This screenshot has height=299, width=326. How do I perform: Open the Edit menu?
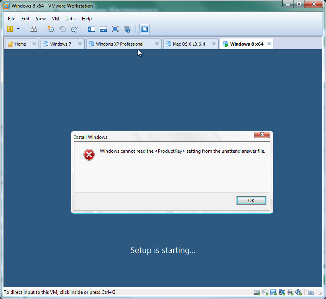(x=25, y=19)
